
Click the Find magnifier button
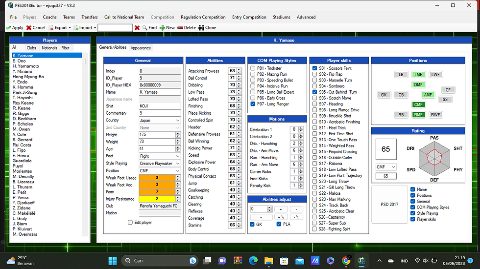pyautogui.click(x=149, y=27)
